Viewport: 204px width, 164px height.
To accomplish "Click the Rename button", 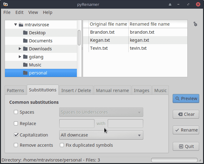I will 186,130.
